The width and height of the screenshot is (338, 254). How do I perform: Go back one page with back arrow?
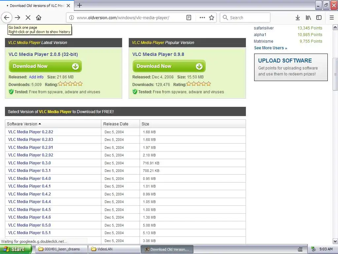(x=7, y=18)
